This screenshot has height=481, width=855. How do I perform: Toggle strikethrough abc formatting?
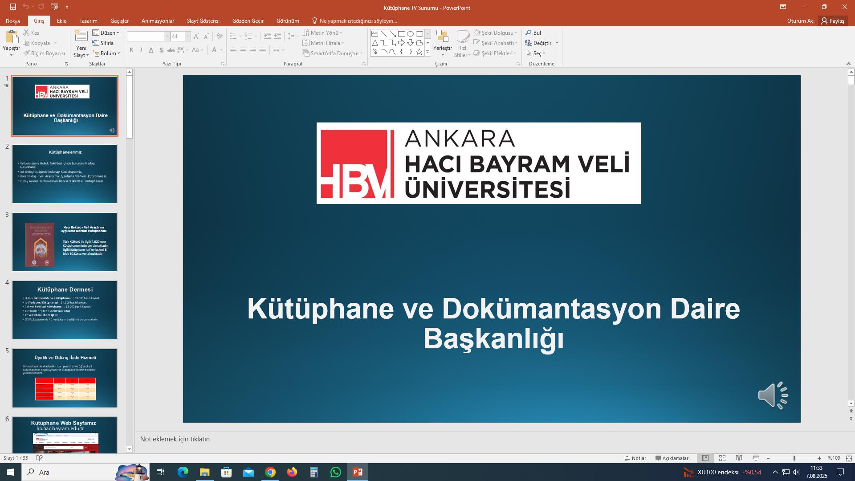tap(171, 50)
